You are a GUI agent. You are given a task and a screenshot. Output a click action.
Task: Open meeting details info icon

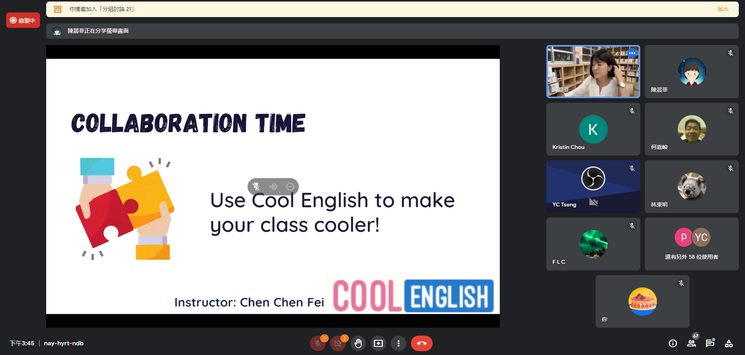click(673, 343)
